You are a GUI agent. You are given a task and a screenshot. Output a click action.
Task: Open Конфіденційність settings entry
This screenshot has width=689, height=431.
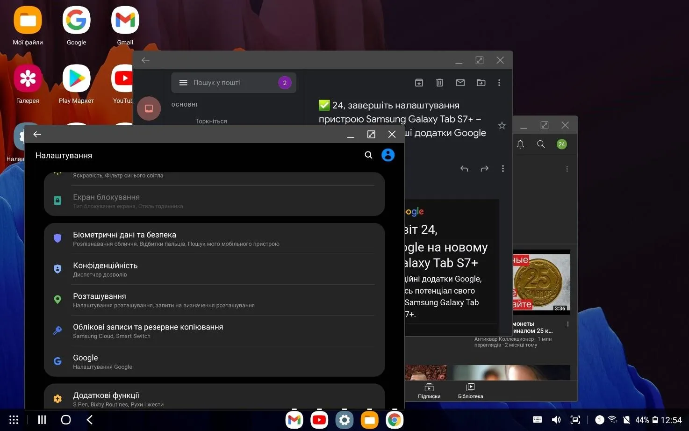pos(214,269)
